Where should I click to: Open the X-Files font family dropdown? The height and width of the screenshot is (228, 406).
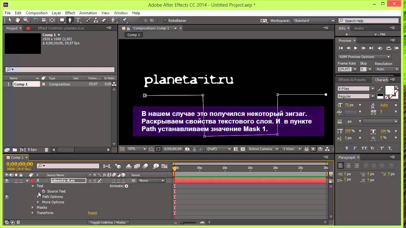tap(357, 89)
